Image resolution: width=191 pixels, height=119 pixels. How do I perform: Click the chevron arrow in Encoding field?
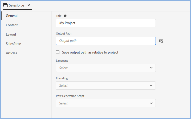point(151,85)
